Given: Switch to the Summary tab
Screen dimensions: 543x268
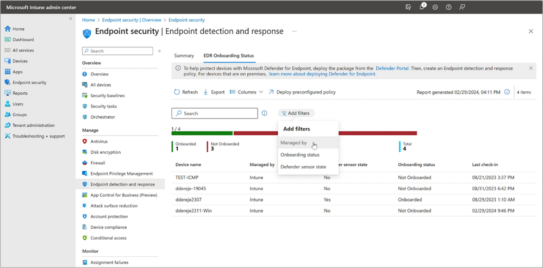Looking at the screenshot, I should point(184,55).
